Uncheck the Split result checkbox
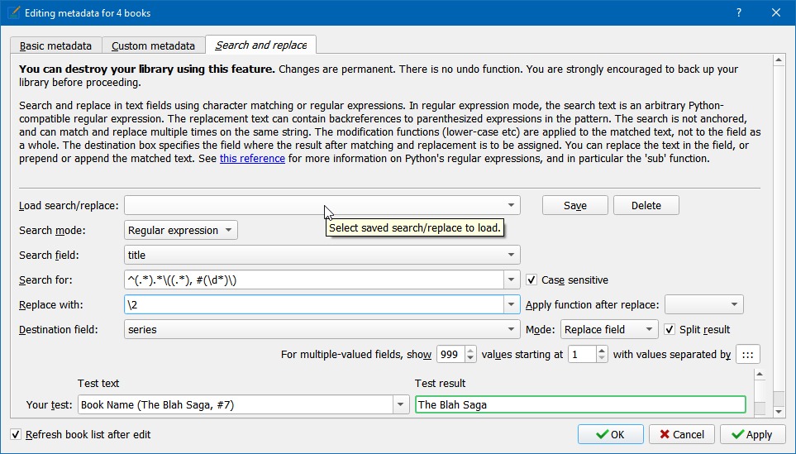This screenshot has width=796, height=454. (670, 329)
